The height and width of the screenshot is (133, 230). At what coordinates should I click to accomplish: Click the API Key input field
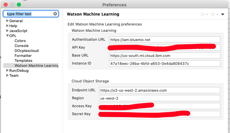click(165, 47)
